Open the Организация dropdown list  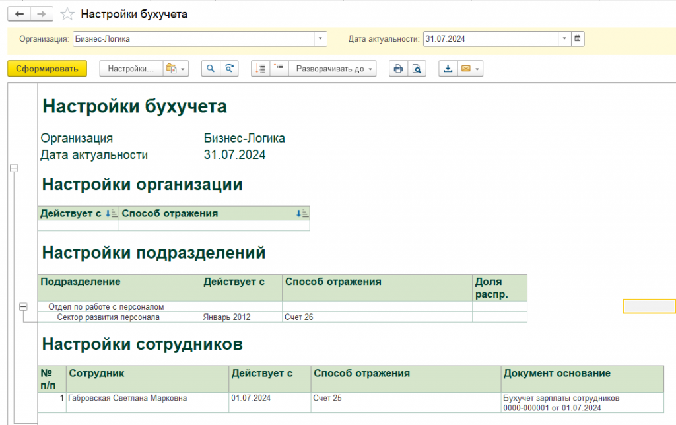click(x=320, y=39)
